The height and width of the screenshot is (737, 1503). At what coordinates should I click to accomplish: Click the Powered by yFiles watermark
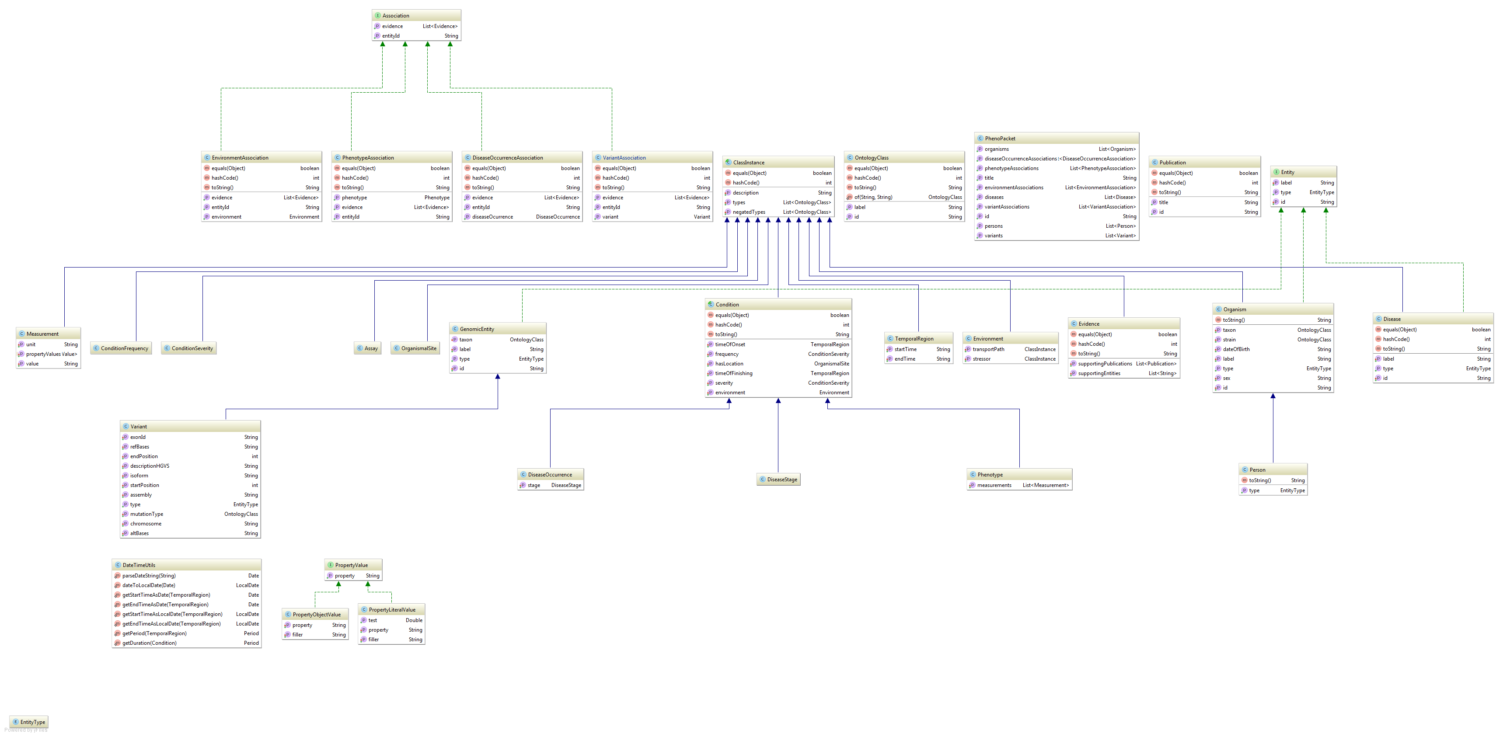(x=26, y=730)
